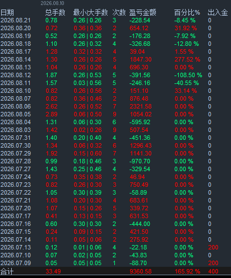Click the 200 deposit on 2026.07.09
This screenshot has height=278, width=231.
[x=213, y=263]
